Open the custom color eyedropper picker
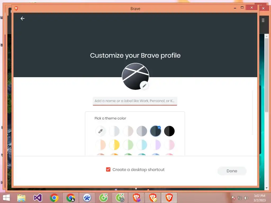Viewport: 271px width, 203px height. click(x=100, y=131)
